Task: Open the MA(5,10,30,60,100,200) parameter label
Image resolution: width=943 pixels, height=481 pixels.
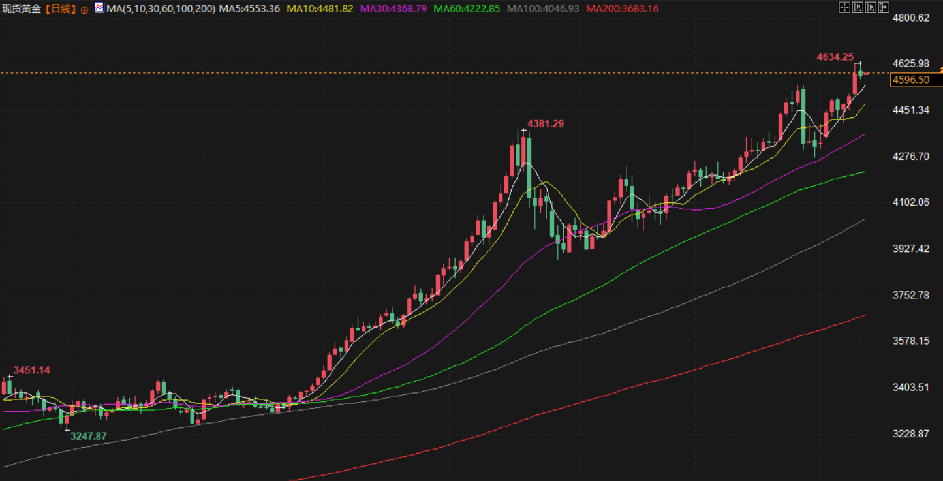Action: (x=161, y=9)
